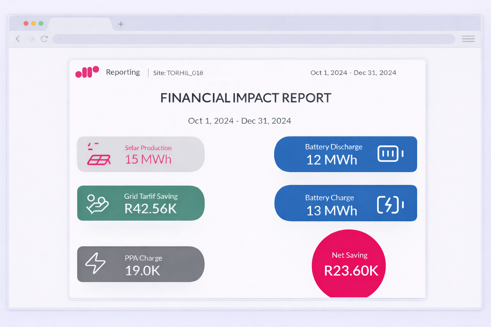Click the lightning bolt PPA icon
Image resolution: width=491 pixels, height=327 pixels.
[95, 263]
